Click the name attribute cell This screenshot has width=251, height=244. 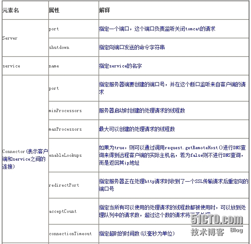pyautogui.click(x=74, y=66)
